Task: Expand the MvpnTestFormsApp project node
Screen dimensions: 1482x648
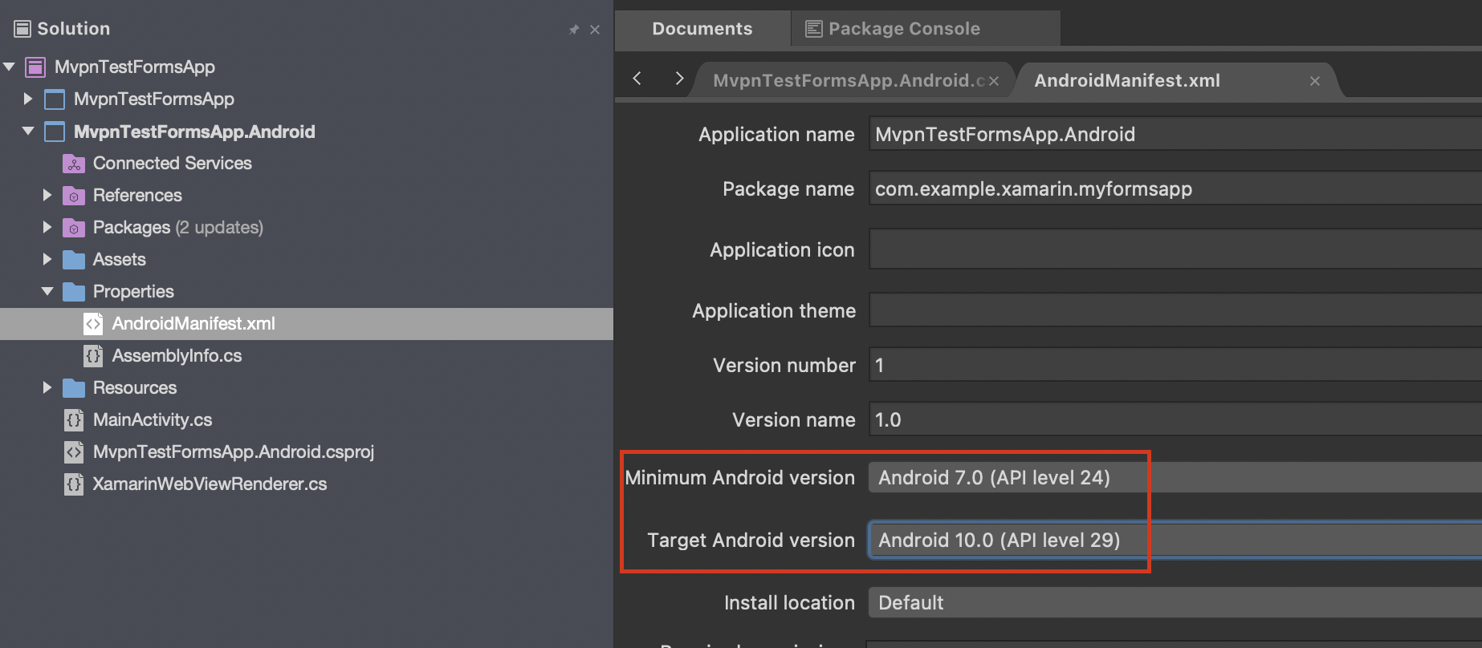Action: (28, 99)
